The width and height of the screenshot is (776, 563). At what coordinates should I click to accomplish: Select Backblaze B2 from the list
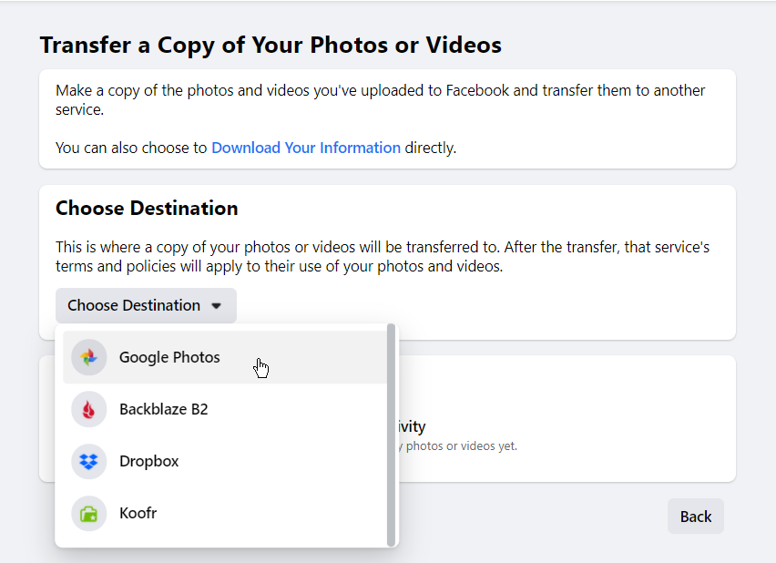coord(225,409)
